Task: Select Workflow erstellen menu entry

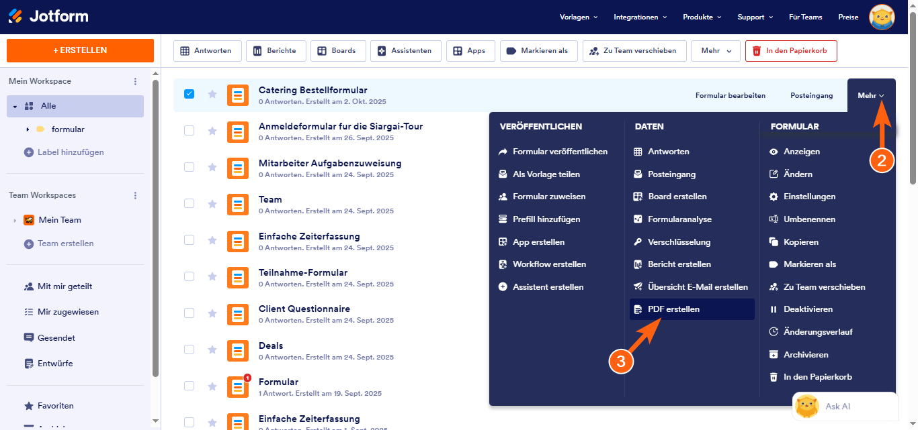Action: (x=542, y=264)
